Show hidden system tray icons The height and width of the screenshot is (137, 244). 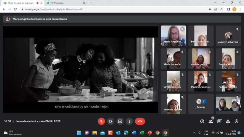(x=194, y=133)
